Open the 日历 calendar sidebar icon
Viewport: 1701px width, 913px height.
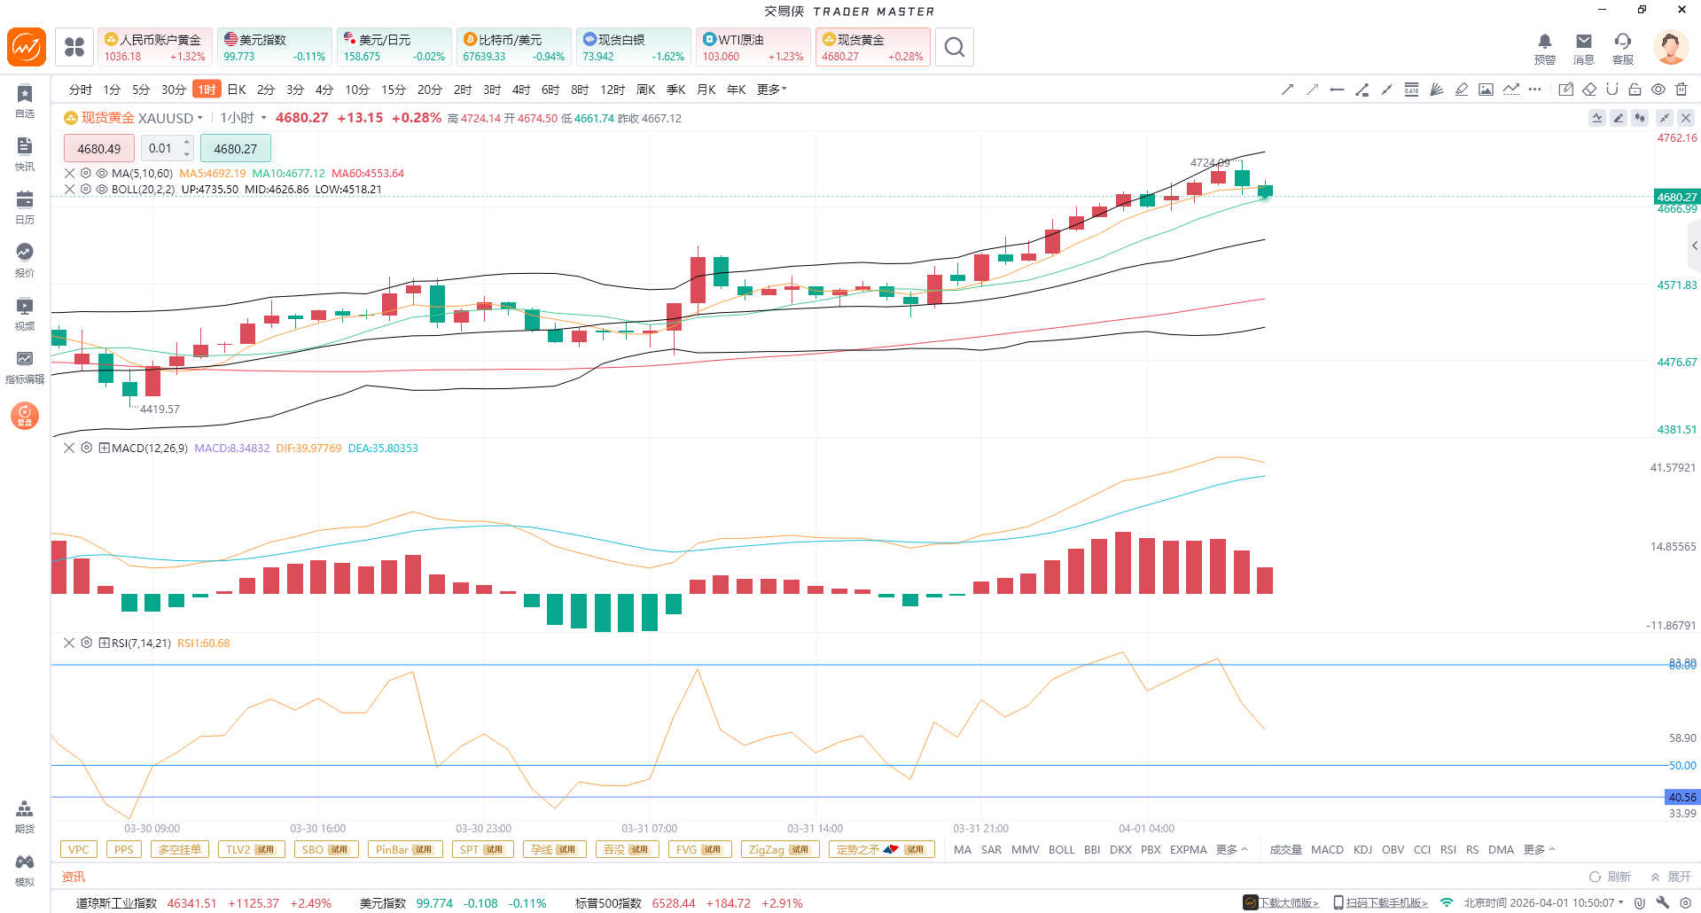point(25,207)
